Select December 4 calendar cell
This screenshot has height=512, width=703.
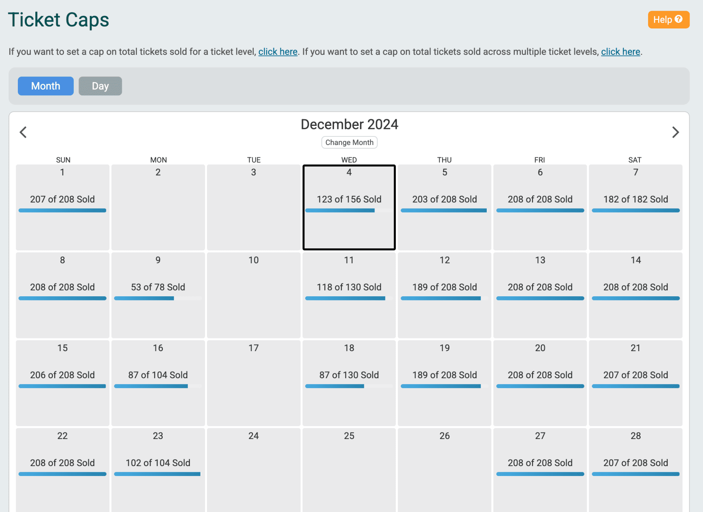click(x=349, y=207)
